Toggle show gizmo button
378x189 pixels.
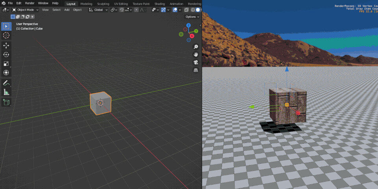click(x=163, y=10)
